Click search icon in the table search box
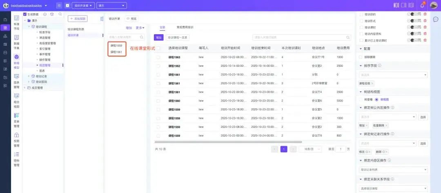Screen dimensions: 441x193 348,37
